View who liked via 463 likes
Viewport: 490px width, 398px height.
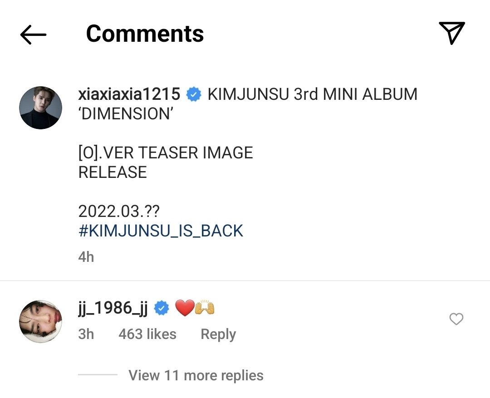147,334
